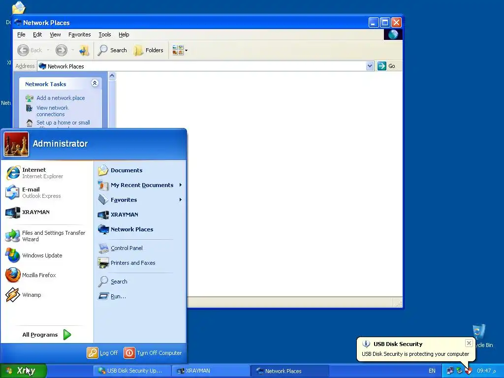504x378 pixels.
Task: Click the Log Off button
Action: coord(102,353)
